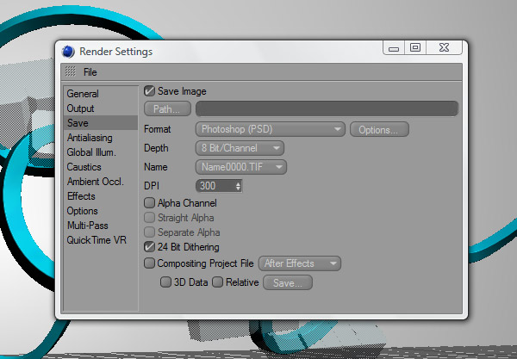
Task: Disable 24 Bit Dithering
Action: (149, 247)
